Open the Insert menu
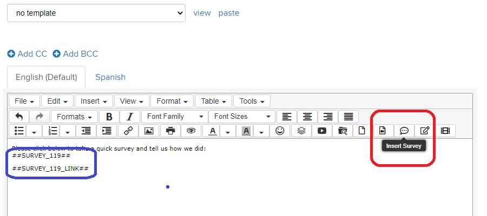 point(94,102)
